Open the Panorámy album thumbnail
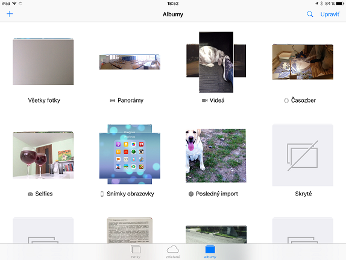The height and width of the screenshot is (260, 346). tap(130, 62)
